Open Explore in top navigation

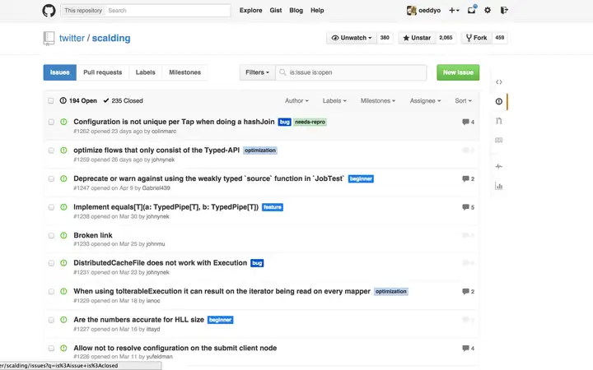250,11
